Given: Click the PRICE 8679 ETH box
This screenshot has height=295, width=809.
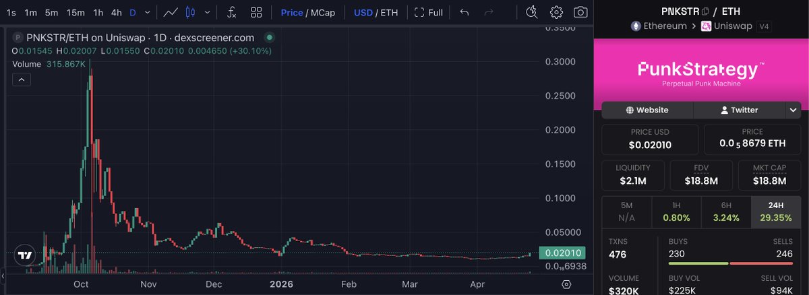Looking at the screenshot, I should pos(752,139).
